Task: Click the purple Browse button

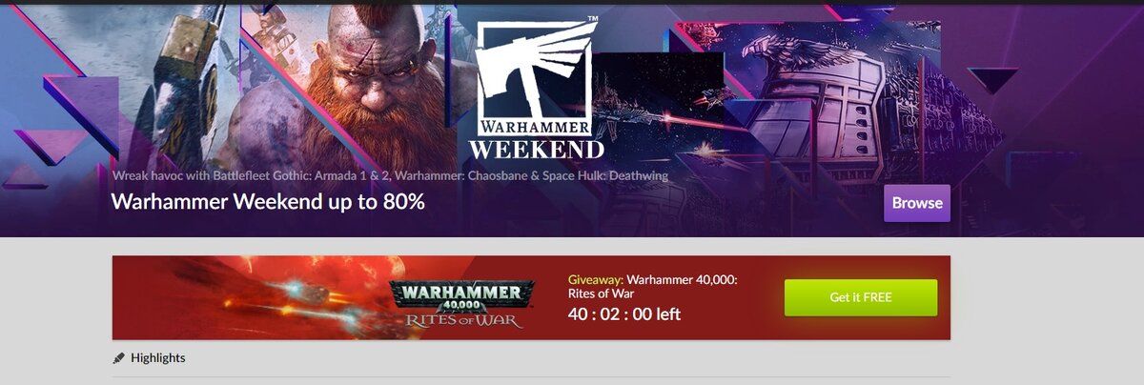Action: click(x=916, y=203)
